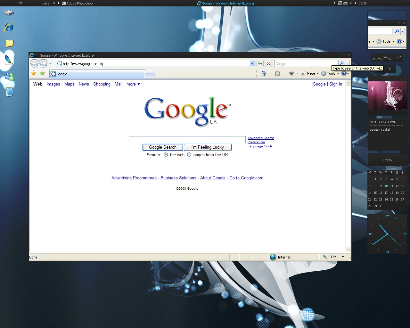Click the Home icon in IE toolbar
Viewport: 410px width, 328px height.
pyautogui.click(x=264, y=73)
